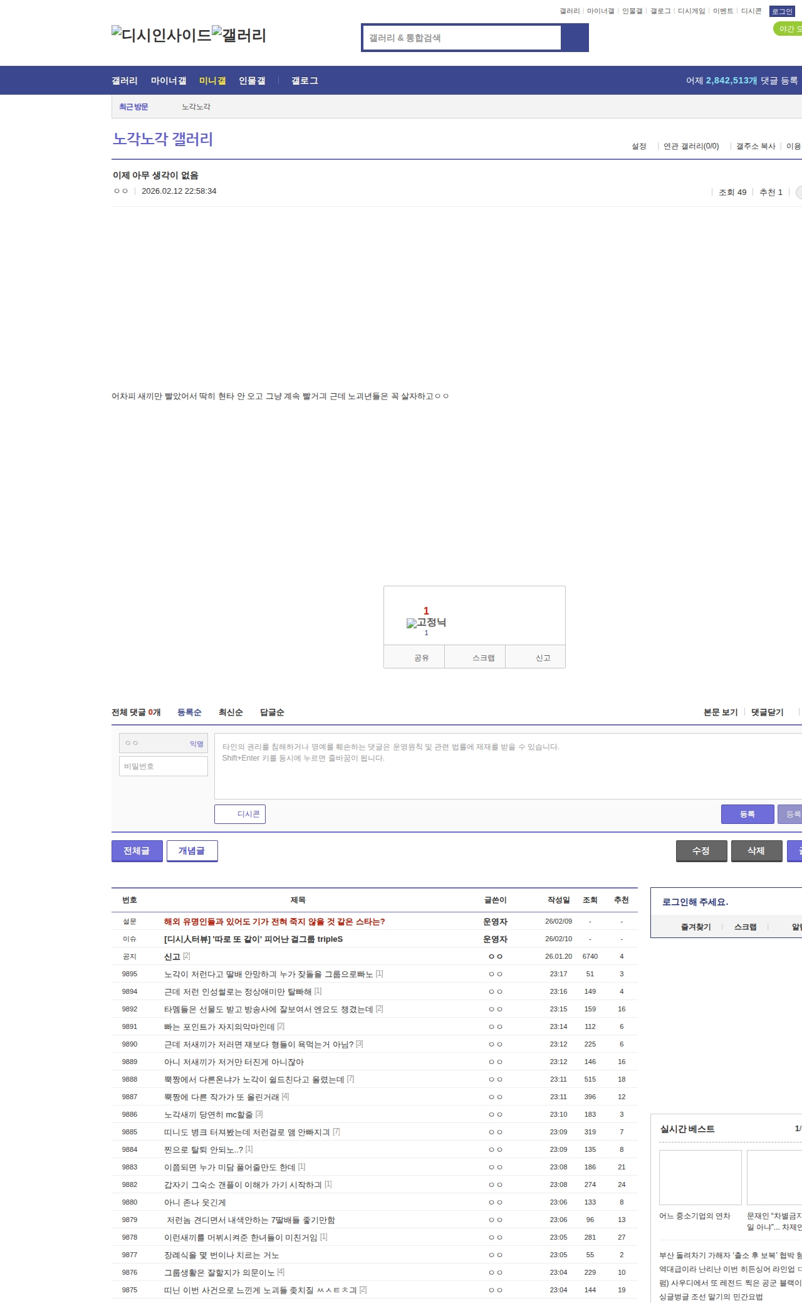Open 마이너갤 in the blue navigation bar
Viewport: 802px width, 1303px height.
169,81
